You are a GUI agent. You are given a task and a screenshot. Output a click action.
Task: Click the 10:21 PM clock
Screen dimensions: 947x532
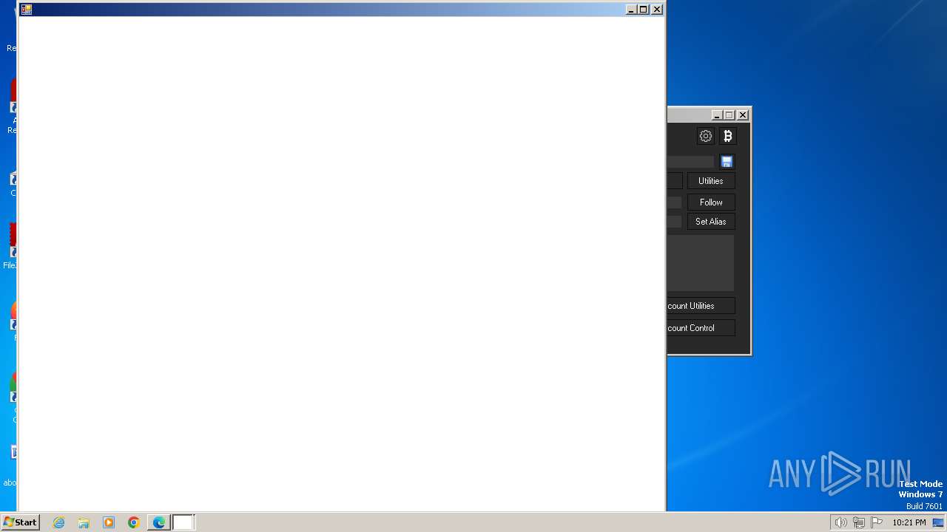(909, 522)
